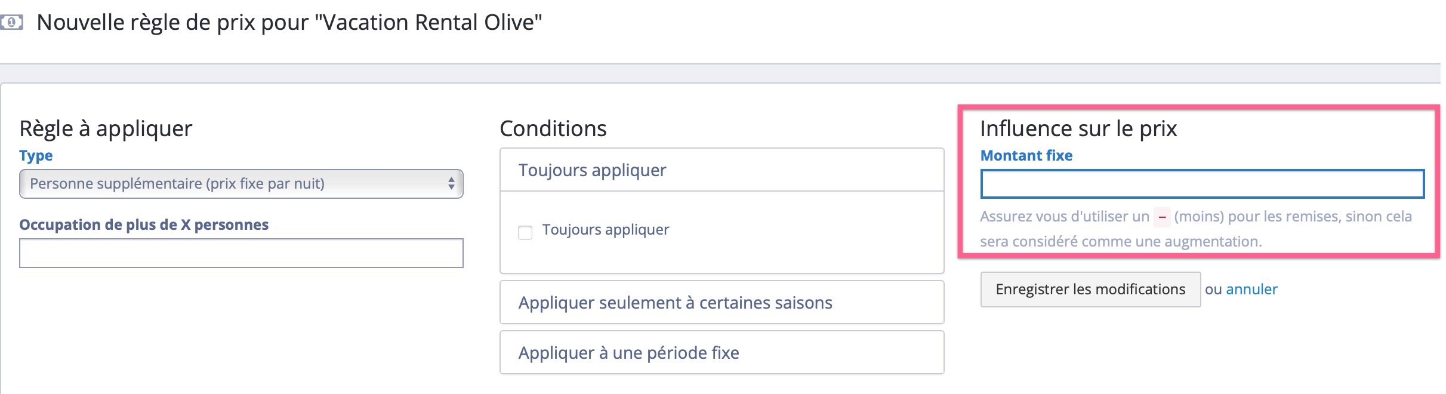Viewport: 1446px width, 394px height.
Task: Click the Type dropdown up-down arrows
Action: pyautogui.click(x=451, y=184)
